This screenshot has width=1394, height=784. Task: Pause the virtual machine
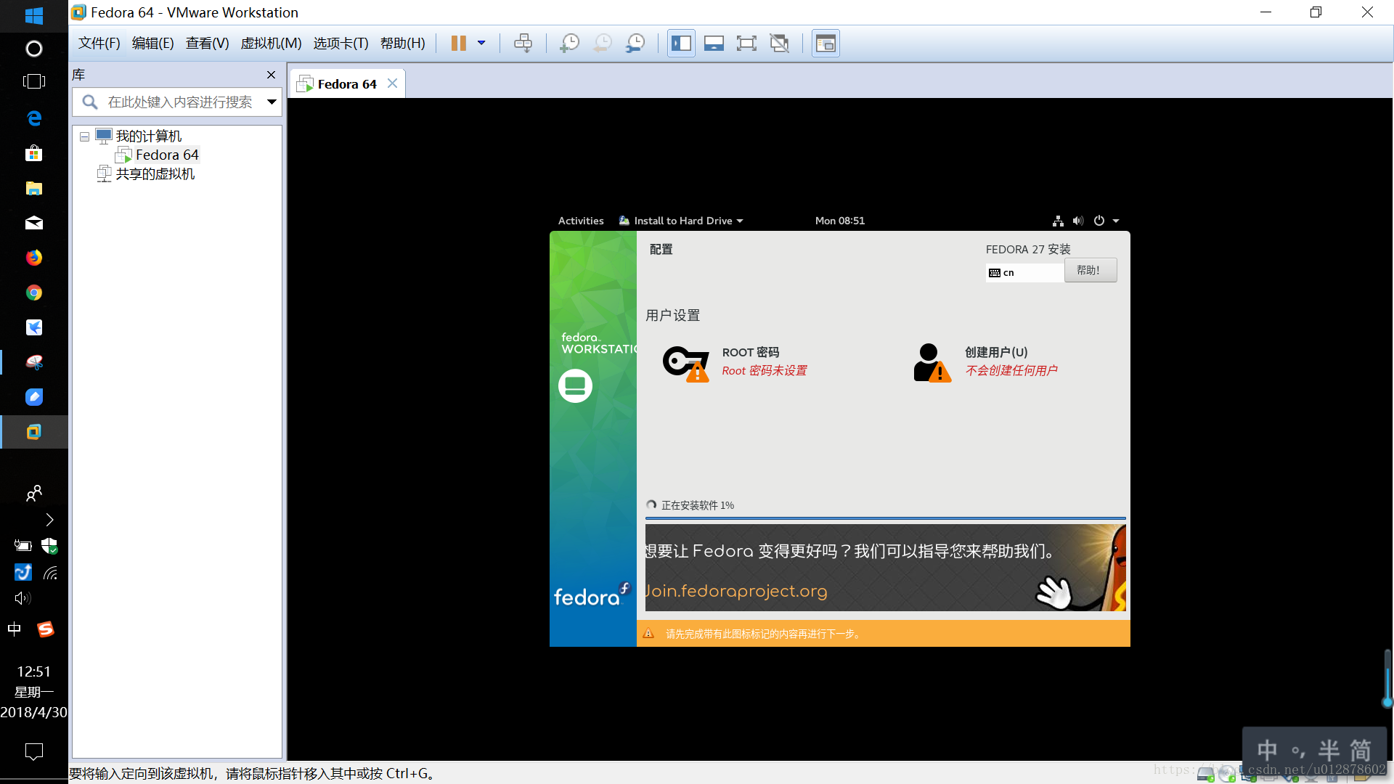coord(458,44)
